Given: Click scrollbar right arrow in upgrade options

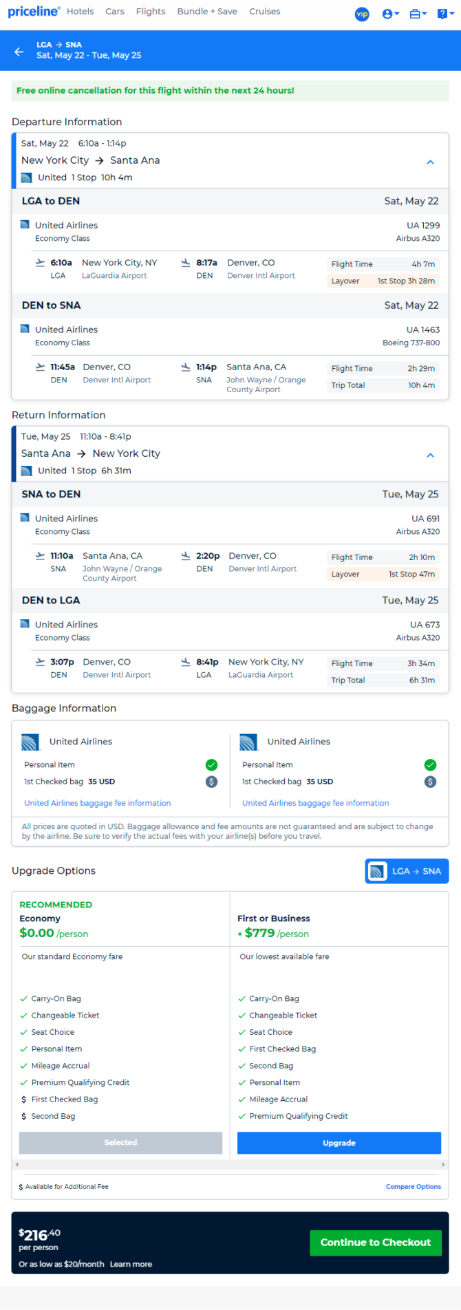Looking at the screenshot, I should click(x=444, y=1164).
